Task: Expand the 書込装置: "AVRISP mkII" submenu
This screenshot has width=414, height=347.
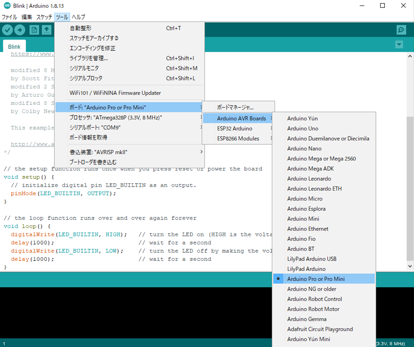Action: pyautogui.click(x=129, y=152)
